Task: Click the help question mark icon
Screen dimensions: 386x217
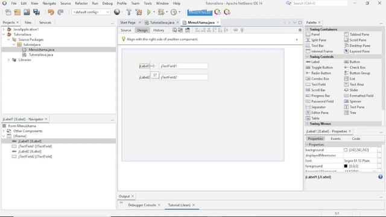Action: tap(381, 177)
